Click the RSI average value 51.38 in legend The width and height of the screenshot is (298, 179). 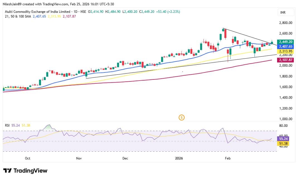point(26,125)
